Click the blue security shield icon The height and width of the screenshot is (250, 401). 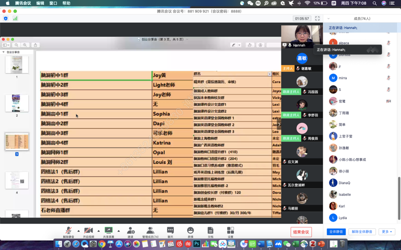[6, 19]
